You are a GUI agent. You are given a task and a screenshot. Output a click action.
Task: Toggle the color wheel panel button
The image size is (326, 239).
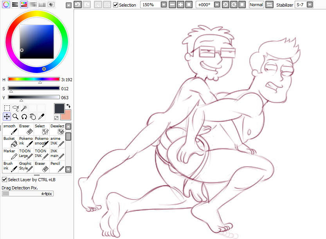pos(6,5)
